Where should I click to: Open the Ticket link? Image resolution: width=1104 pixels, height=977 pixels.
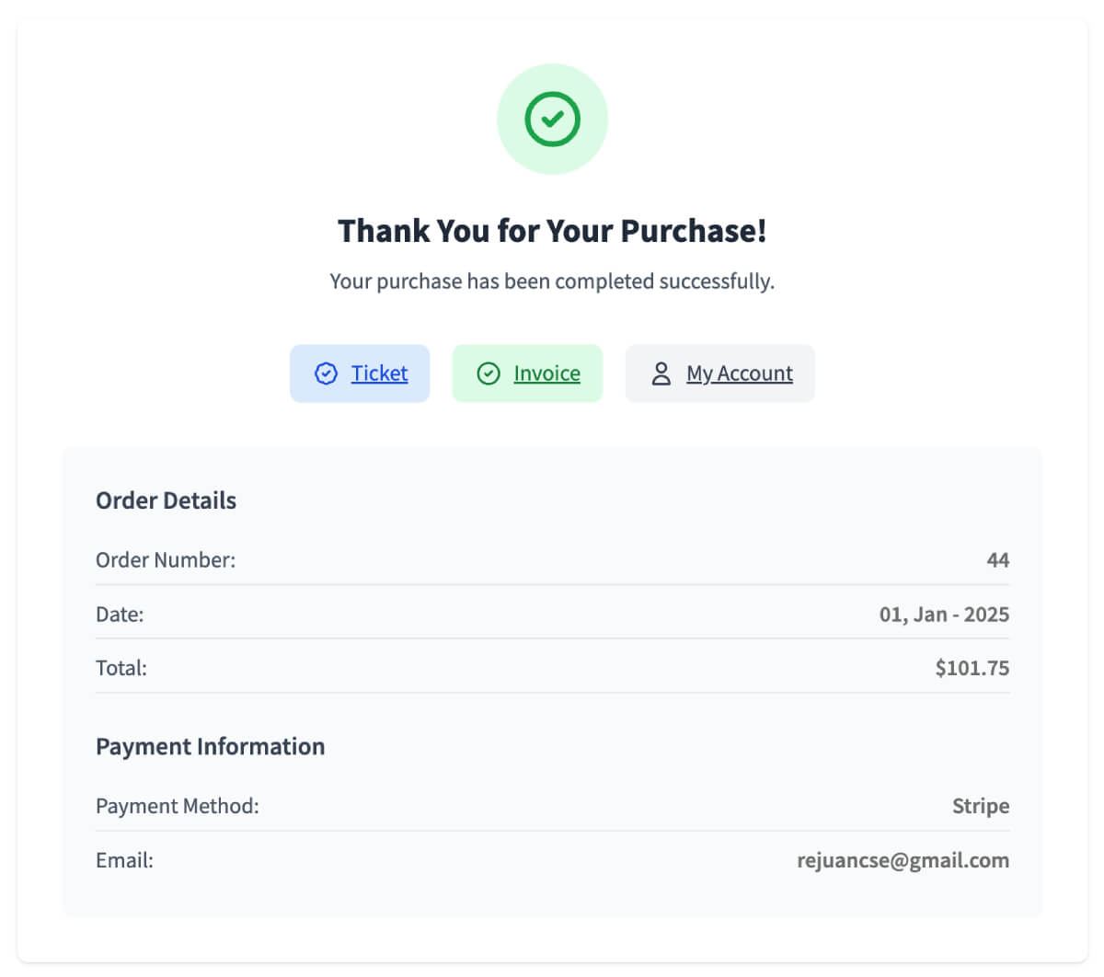point(379,374)
